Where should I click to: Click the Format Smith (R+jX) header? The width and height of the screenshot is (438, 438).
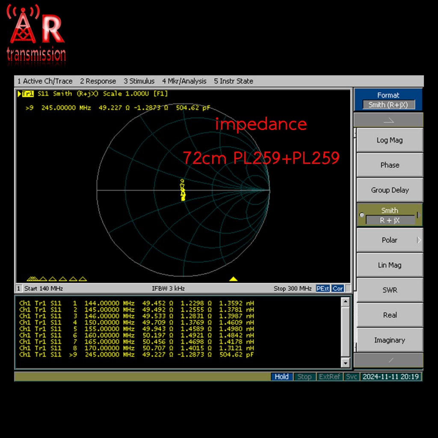point(388,100)
